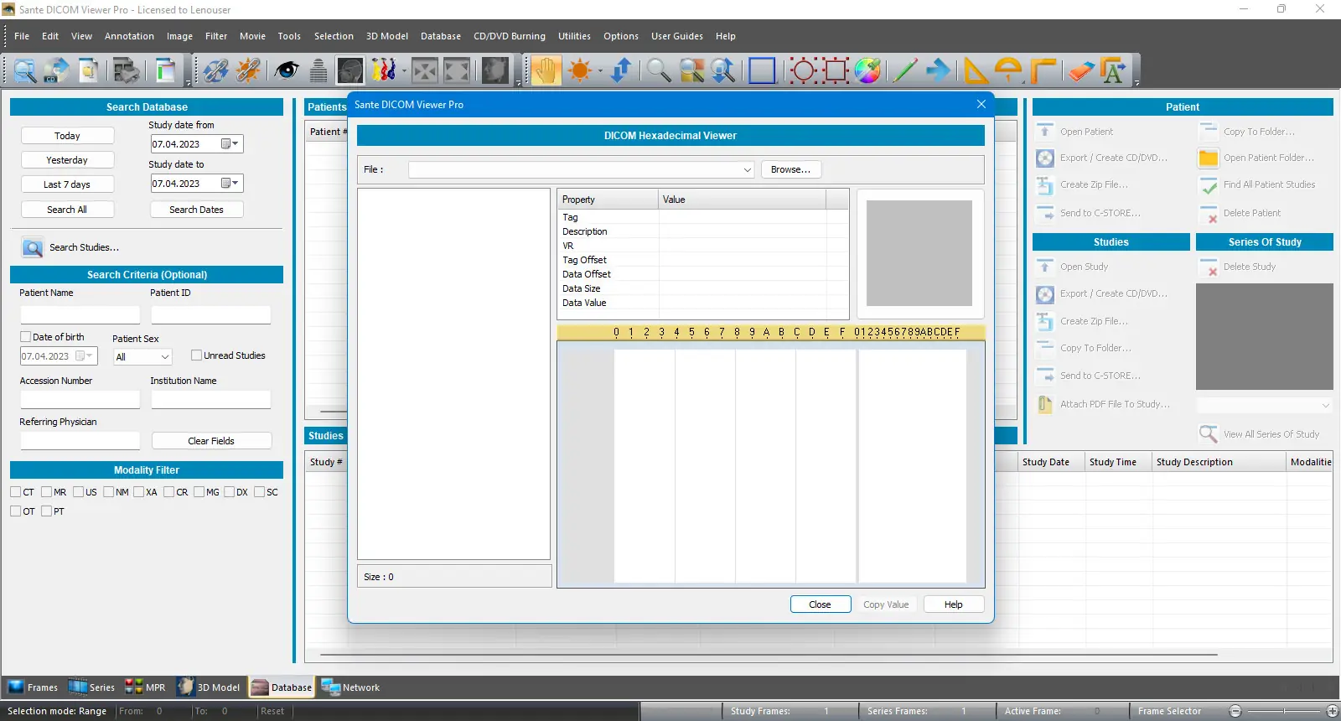
Task: Click the Referring Physician input field
Action: [x=80, y=440]
